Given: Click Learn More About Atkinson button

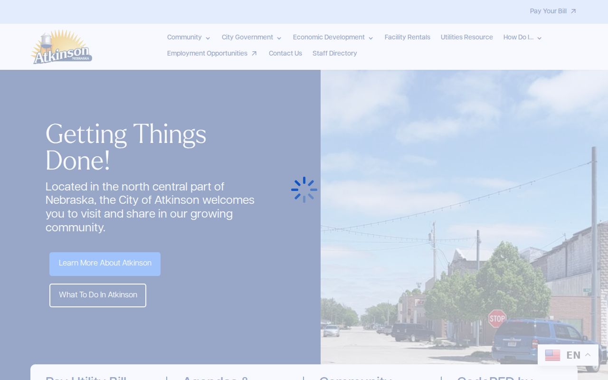Looking at the screenshot, I should point(105,264).
